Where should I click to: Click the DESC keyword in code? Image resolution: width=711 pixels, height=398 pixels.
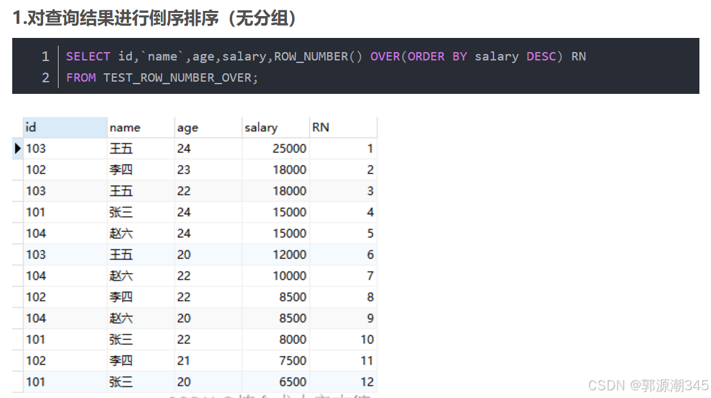[x=541, y=56]
